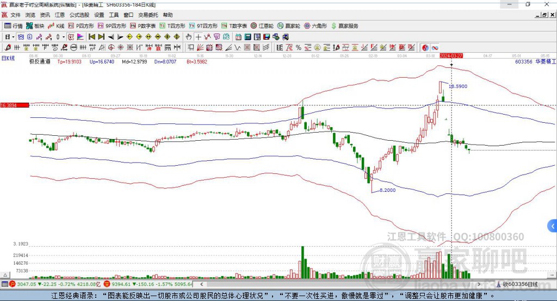Click the Tp=19.9103 value
This screenshot has width=557, height=301.
click(x=70, y=61)
